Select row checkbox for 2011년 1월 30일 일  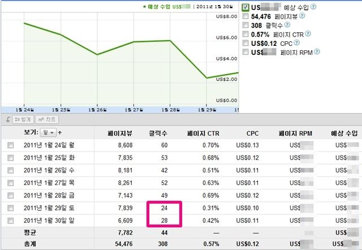point(10,221)
